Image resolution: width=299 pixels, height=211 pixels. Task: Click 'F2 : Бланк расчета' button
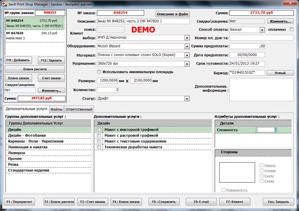tap(59, 202)
